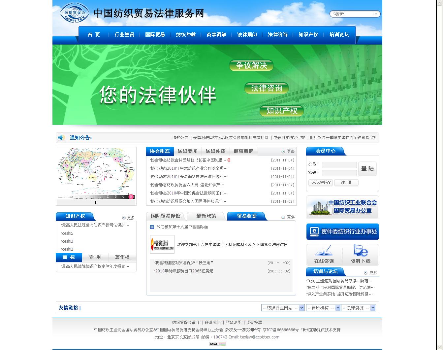Click the speaker icon beside 通知公告

coord(61,138)
